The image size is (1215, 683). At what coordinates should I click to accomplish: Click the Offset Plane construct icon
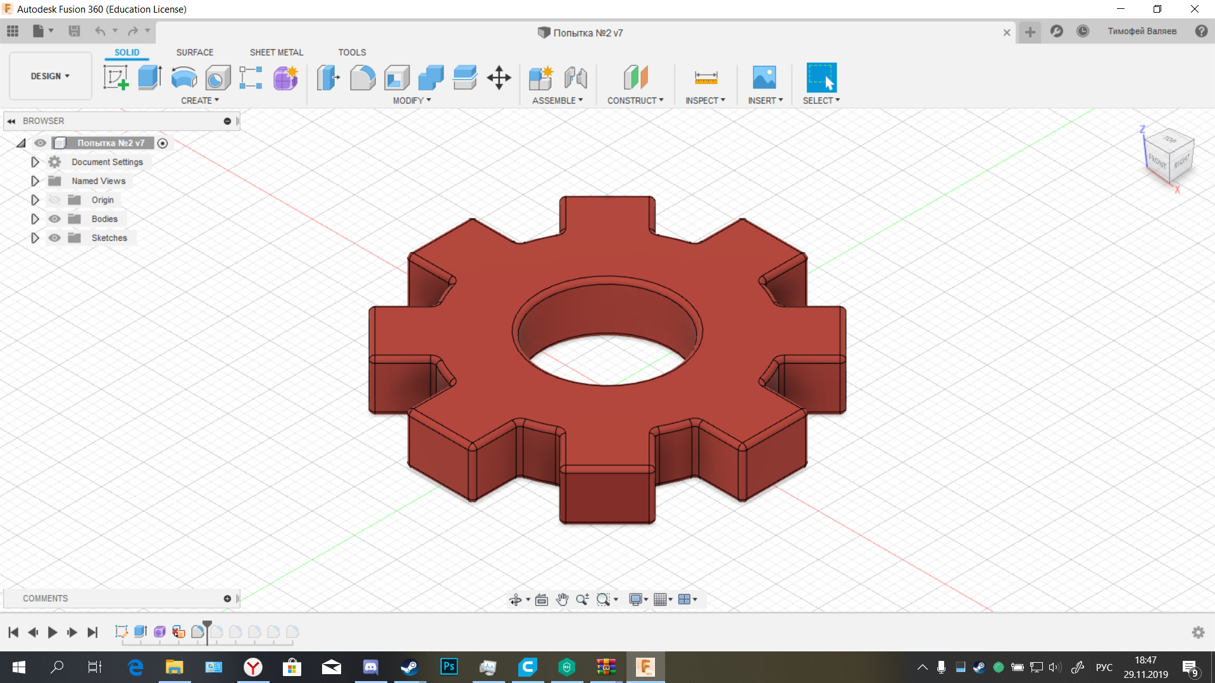[x=635, y=78]
